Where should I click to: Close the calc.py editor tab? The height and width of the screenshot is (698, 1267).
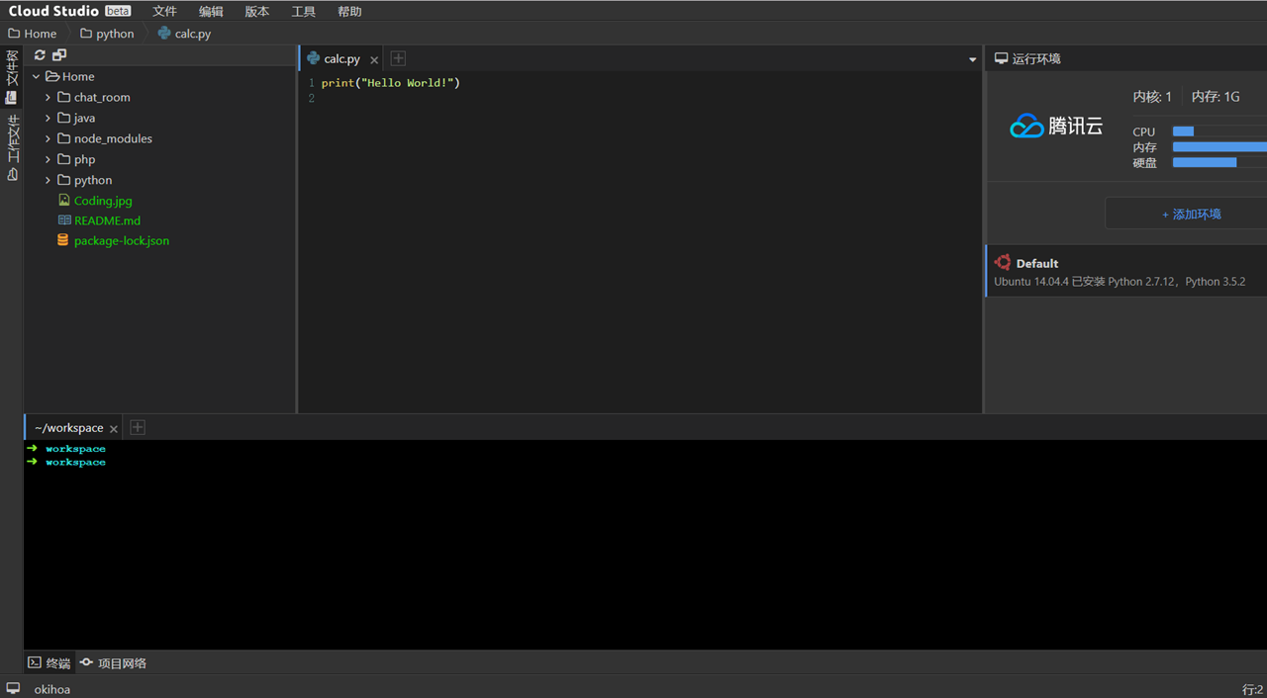click(374, 59)
